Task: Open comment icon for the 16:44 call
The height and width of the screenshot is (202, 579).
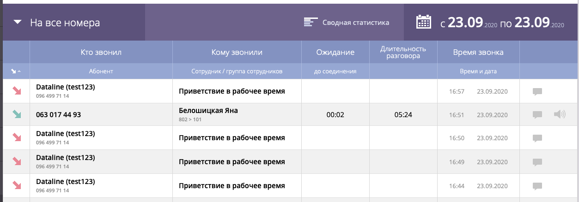Action: coord(537,186)
